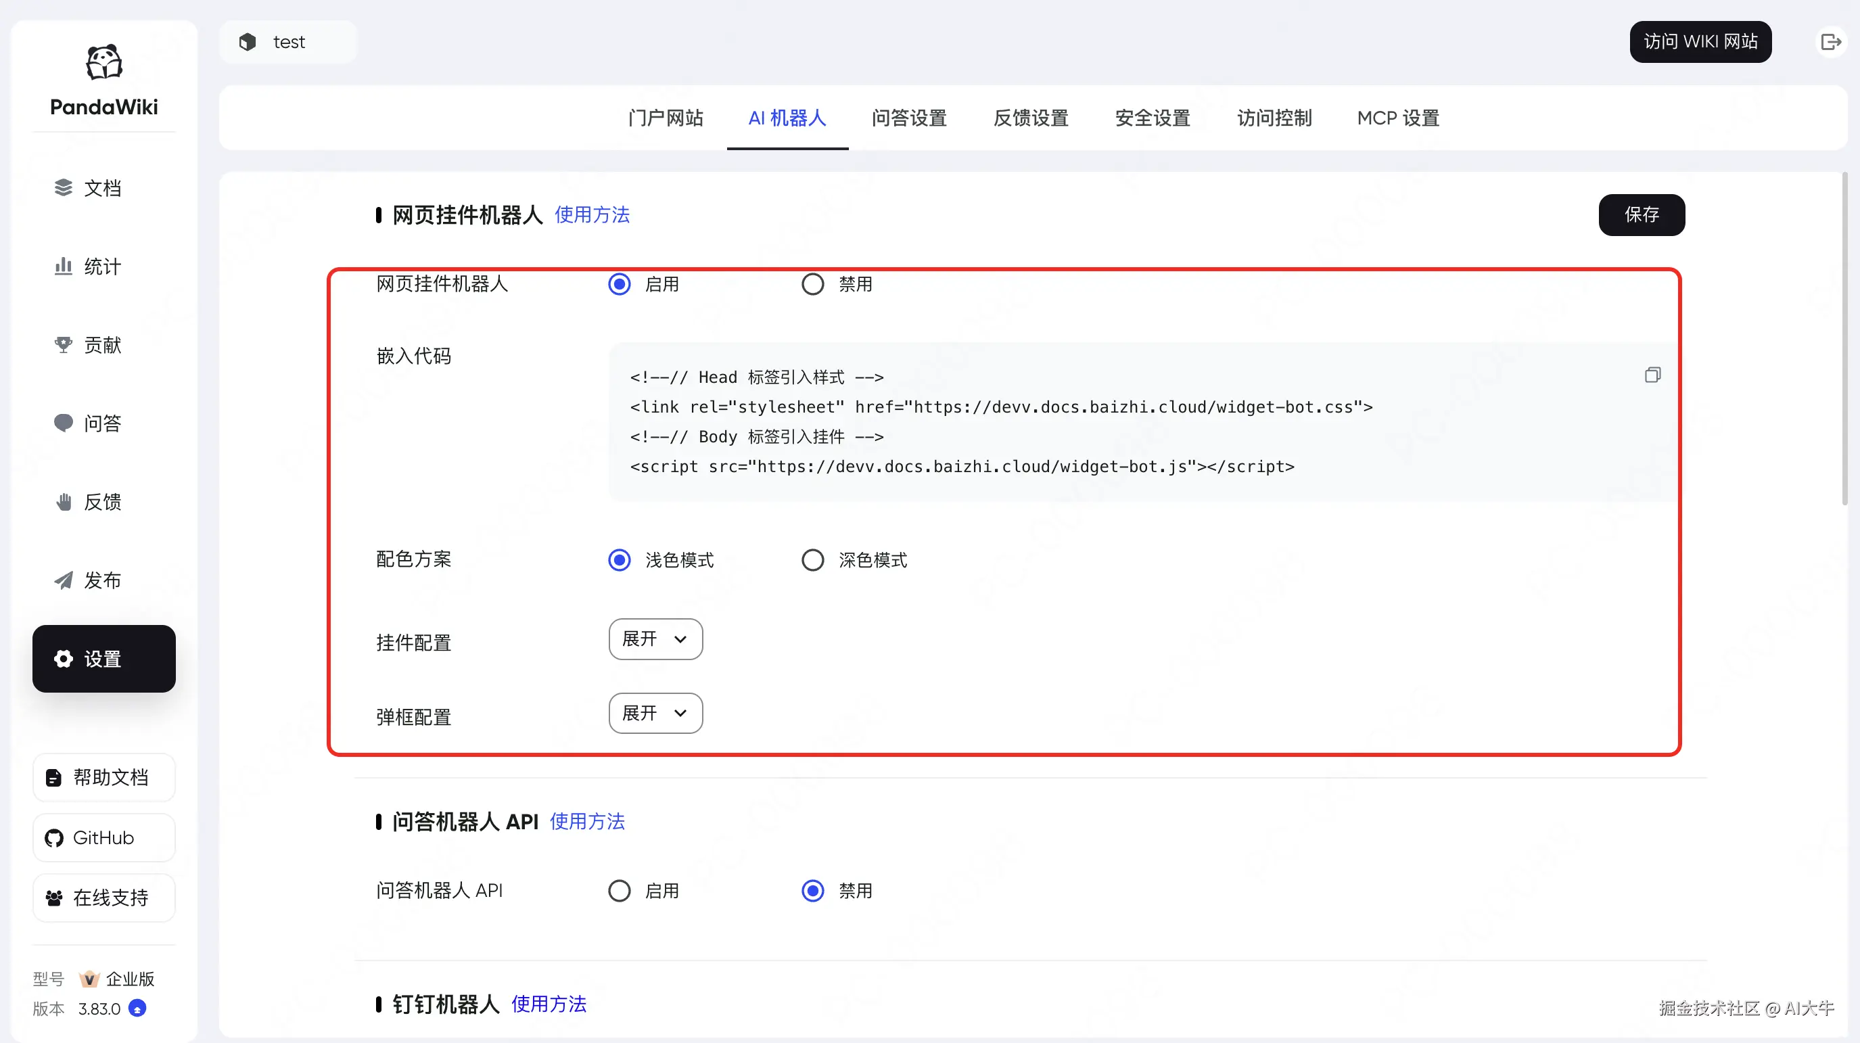Select 禁用 for 网页挂件机器人
1860x1043 pixels.
coord(812,284)
